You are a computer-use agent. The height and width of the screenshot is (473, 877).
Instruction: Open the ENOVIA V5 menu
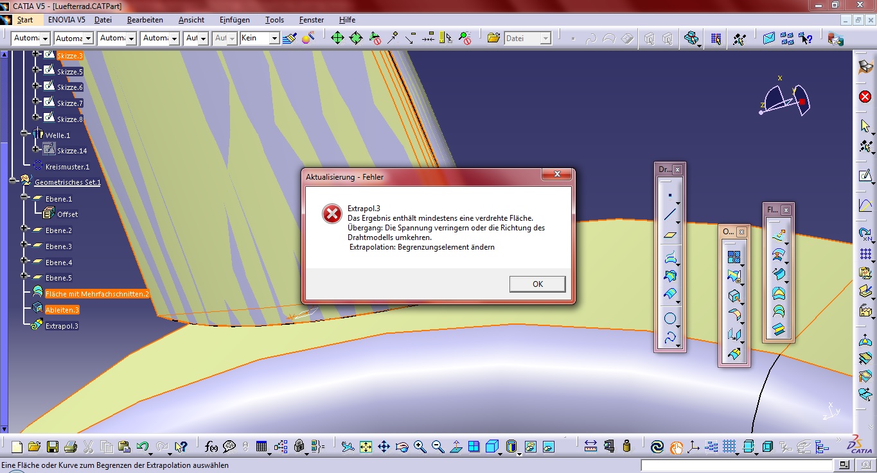point(66,20)
